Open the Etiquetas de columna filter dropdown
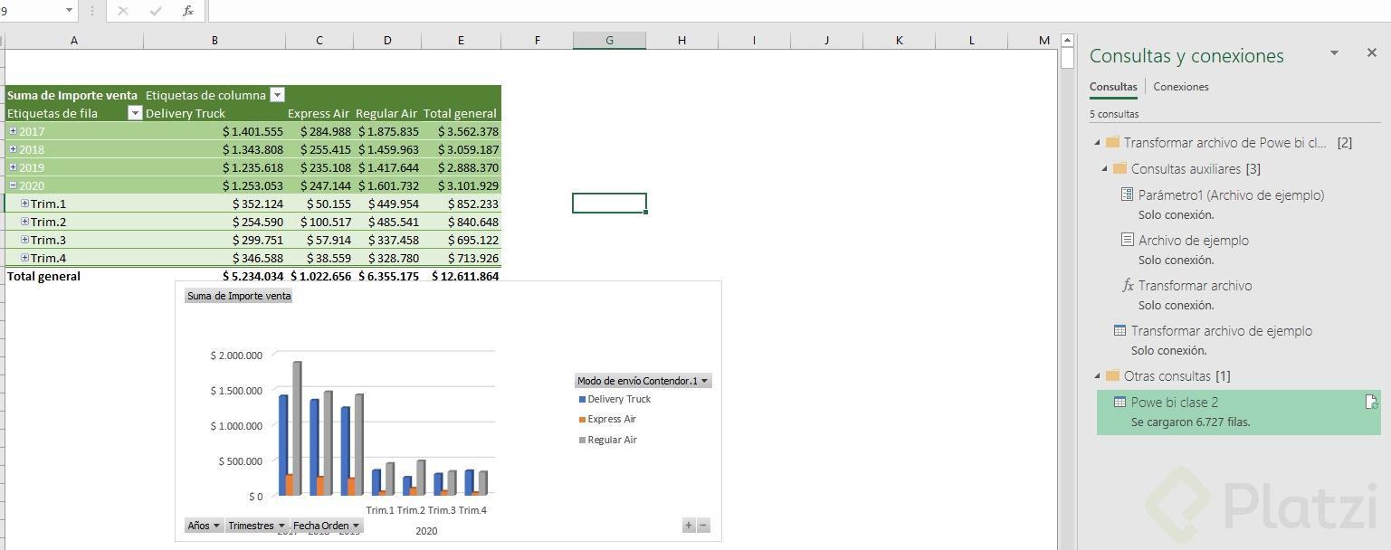 [x=278, y=95]
